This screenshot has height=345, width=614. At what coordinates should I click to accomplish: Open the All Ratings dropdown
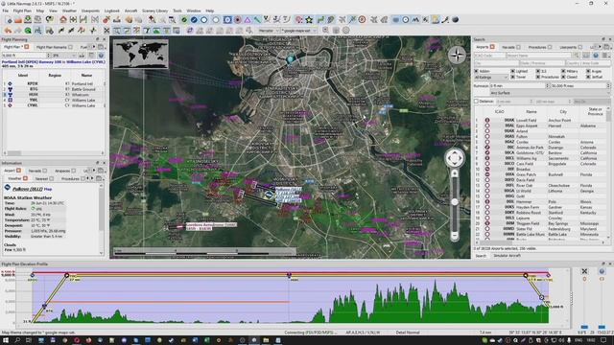(491, 78)
